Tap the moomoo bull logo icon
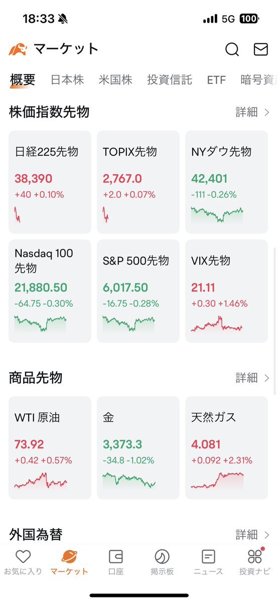278x603 pixels. point(18,49)
